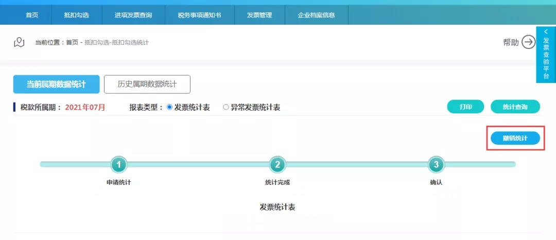Expand the 发票查验平台 side panel
This screenshot has height=240, width=556.
(546, 54)
